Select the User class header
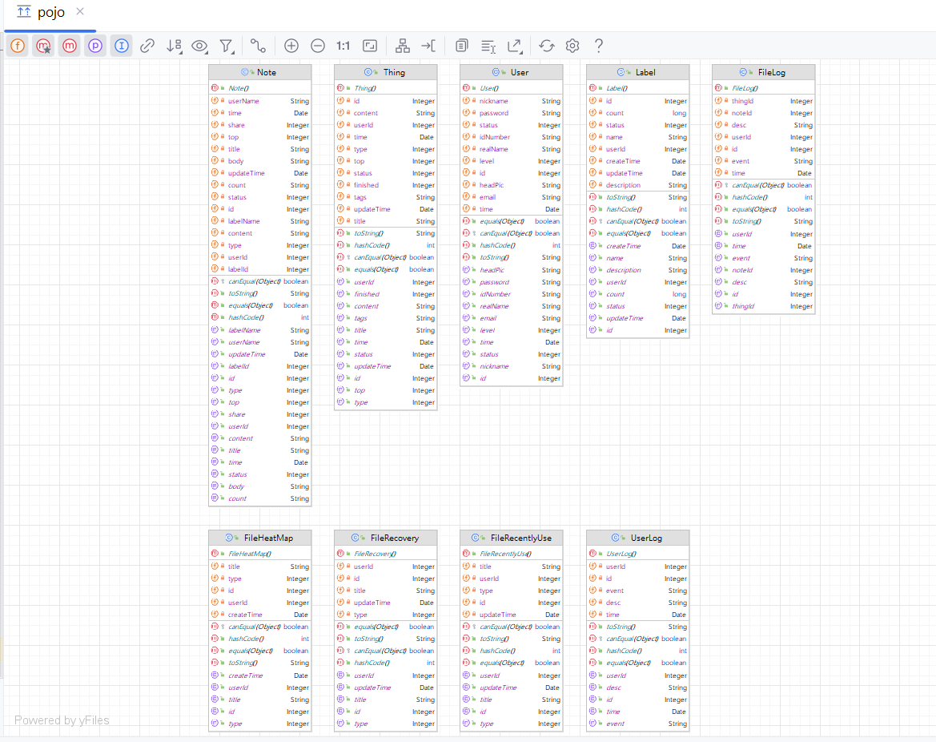This screenshot has width=936, height=742. [x=511, y=72]
